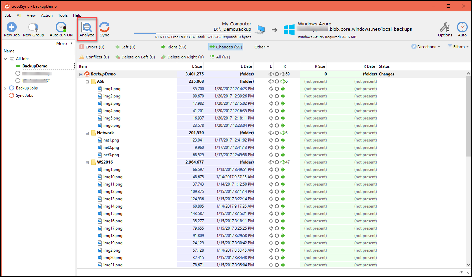Select the img13.png file icon
This screenshot has height=277, width=472.
point(100,199)
